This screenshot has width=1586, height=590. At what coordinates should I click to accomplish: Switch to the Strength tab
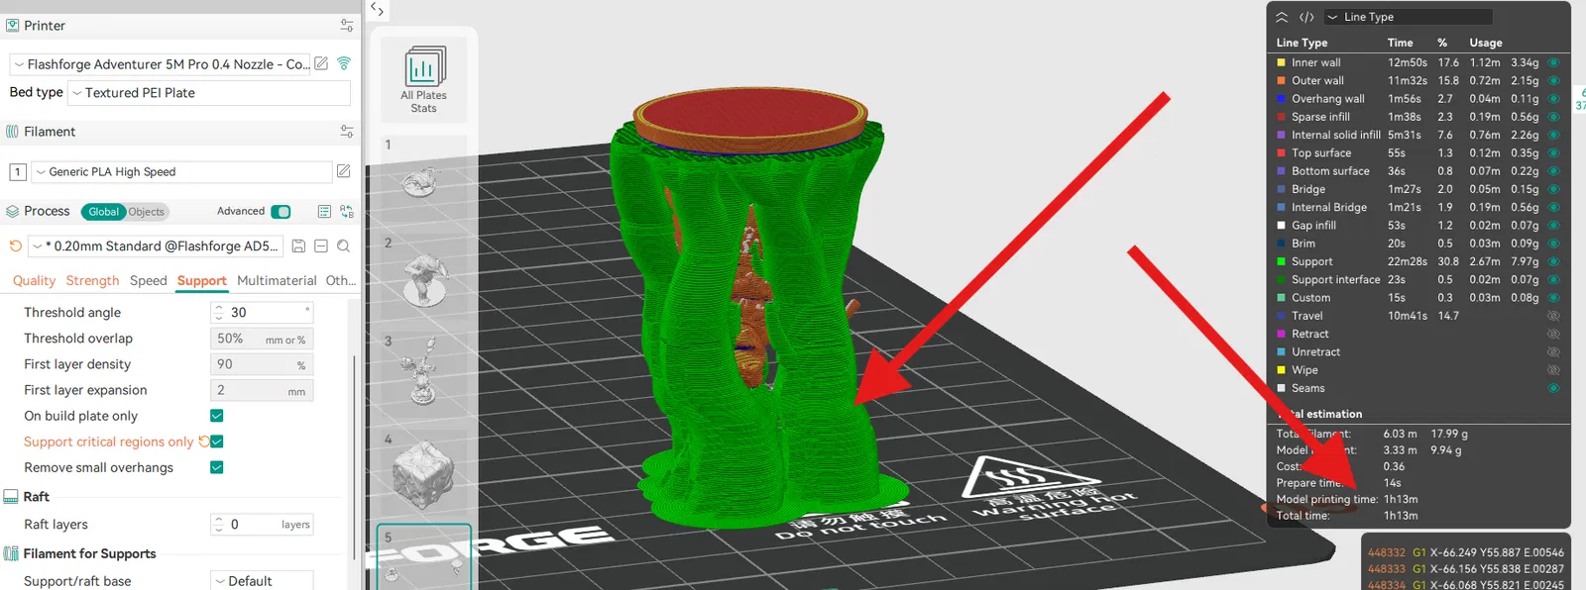coord(92,281)
